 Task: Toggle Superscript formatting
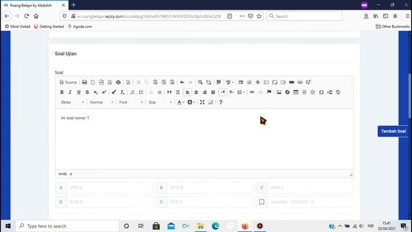click(x=104, y=92)
